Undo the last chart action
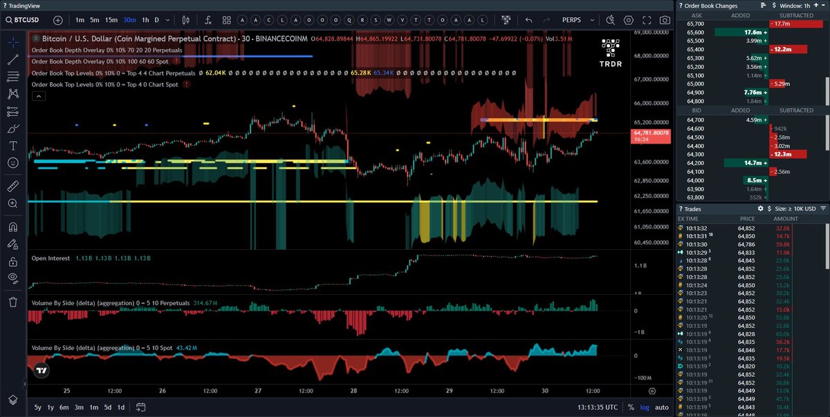Image resolution: width=830 pixels, height=417 pixels. click(529, 20)
